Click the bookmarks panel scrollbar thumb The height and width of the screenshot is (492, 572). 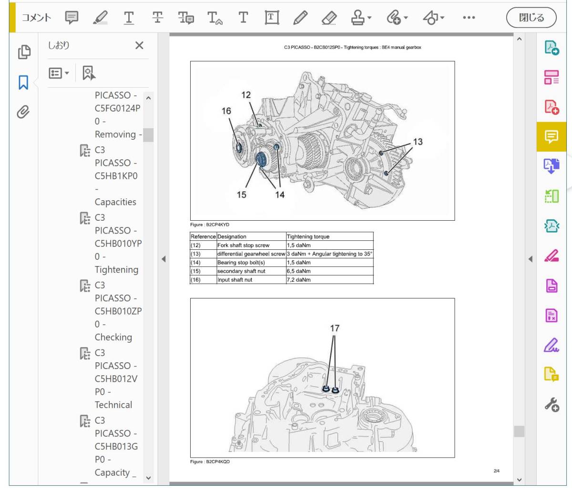tap(148, 135)
